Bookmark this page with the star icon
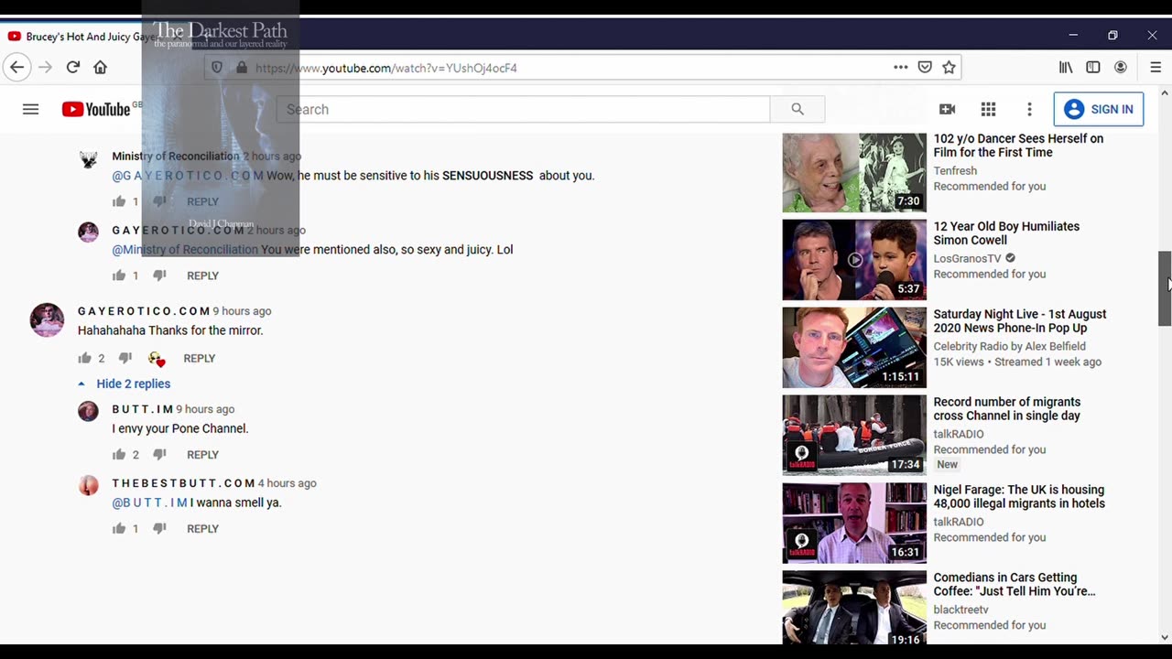The image size is (1172, 659). coord(949,67)
